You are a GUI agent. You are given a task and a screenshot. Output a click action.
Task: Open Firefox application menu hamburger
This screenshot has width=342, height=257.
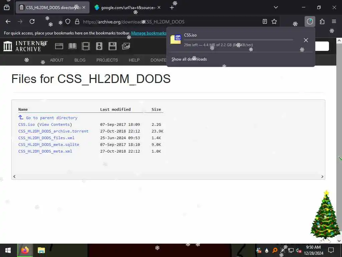334,21
